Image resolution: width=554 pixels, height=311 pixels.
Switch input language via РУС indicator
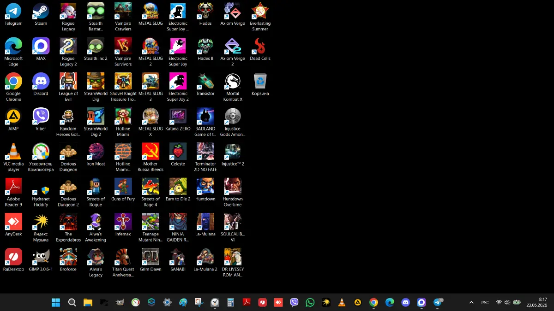tap(485, 302)
